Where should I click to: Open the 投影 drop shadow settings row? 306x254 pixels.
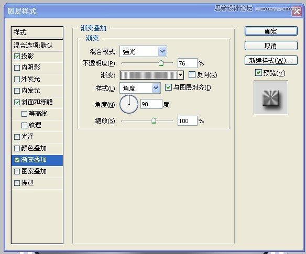(37, 57)
